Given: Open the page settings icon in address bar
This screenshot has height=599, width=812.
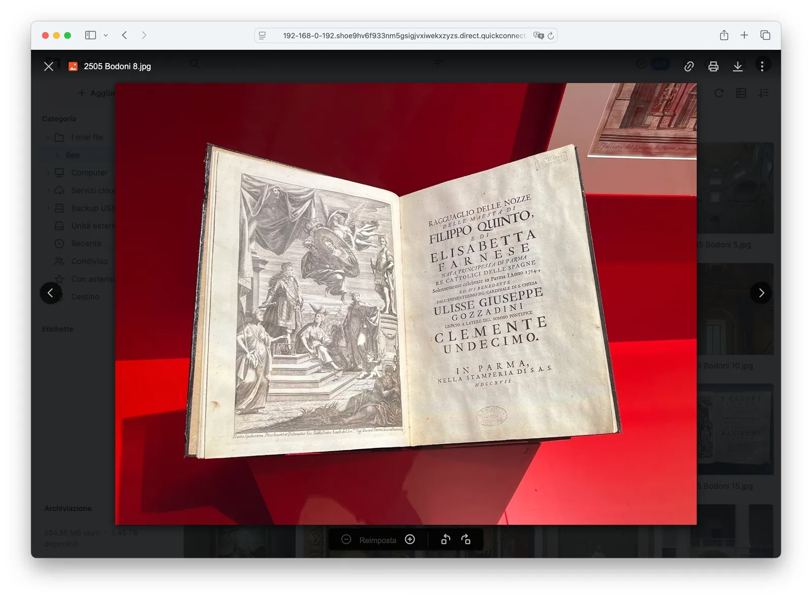Looking at the screenshot, I should tap(262, 36).
